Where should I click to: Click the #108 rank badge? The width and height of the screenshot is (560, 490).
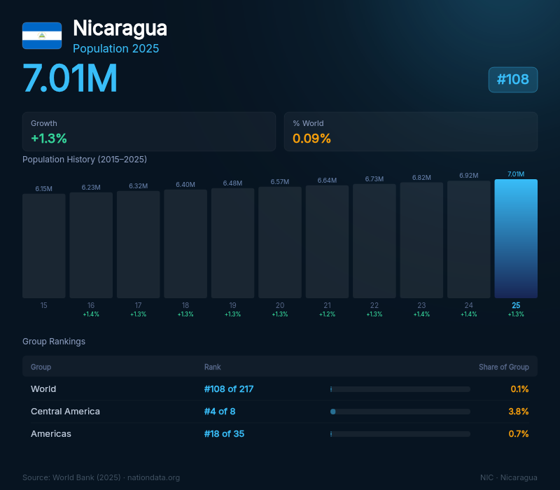(x=513, y=80)
